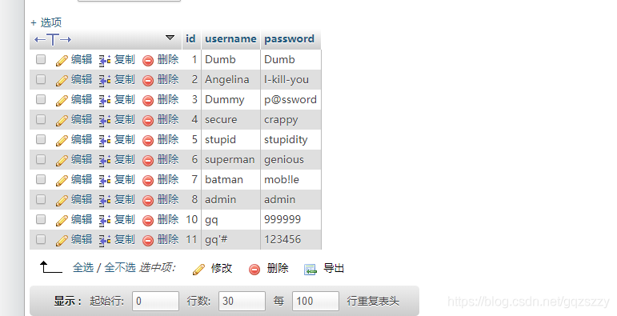Click the red delete icon for superman row
Screen dimensions: 617x316
coord(148,161)
